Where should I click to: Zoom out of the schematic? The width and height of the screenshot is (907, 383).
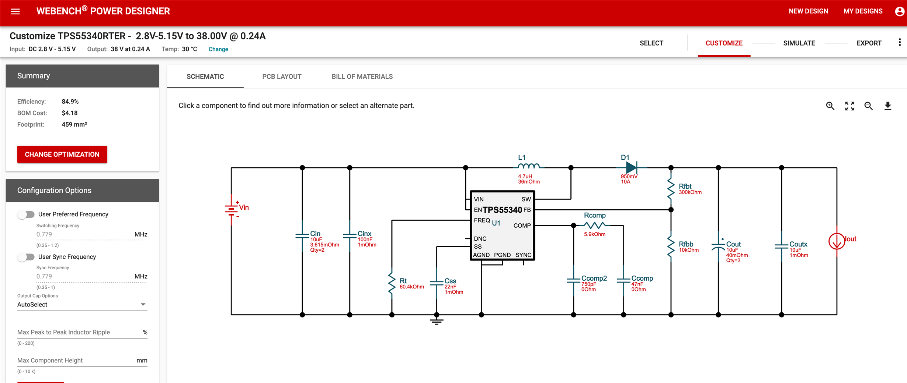click(869, 106)
